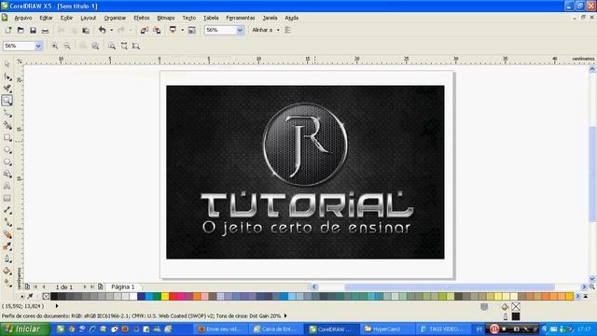Open the Efeitos menu
597x336 pixels.
click(x=142, y=18)
